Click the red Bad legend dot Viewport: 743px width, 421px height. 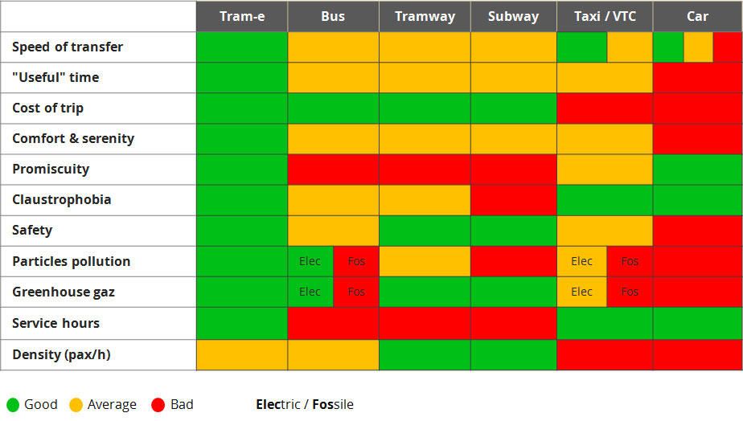point(158,405)
